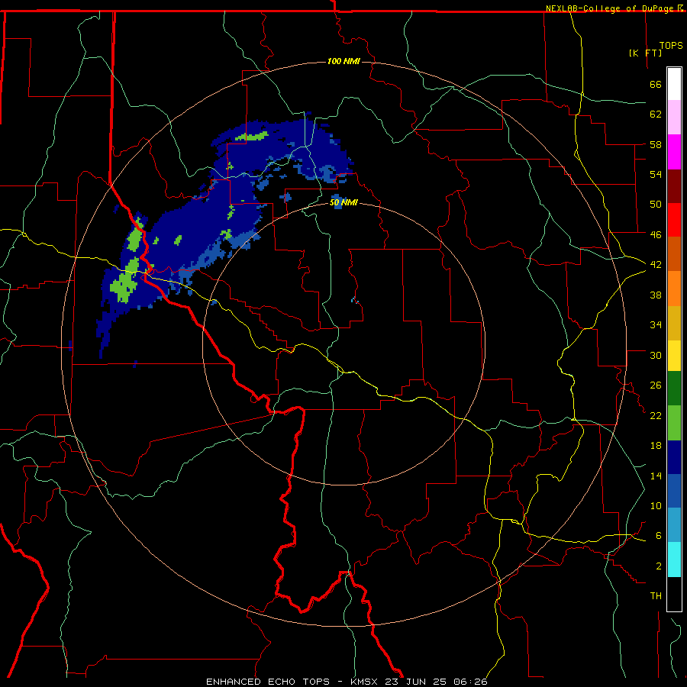Click the '6' legend scale value

[x=659, y=536]
